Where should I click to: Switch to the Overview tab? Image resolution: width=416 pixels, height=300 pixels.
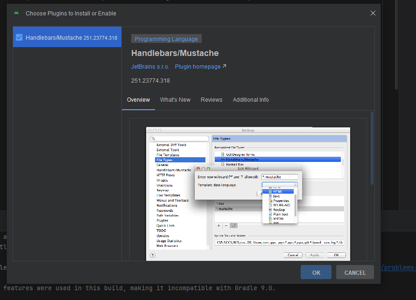(138, 100)
